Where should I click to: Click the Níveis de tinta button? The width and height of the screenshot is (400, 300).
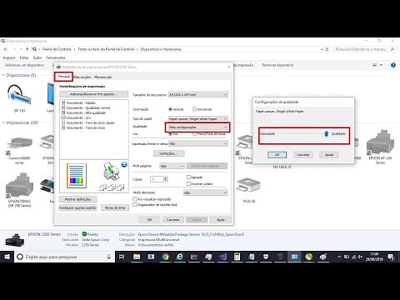[x=115, y=207]
